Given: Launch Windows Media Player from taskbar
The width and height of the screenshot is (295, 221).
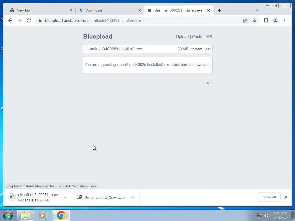Looking at the screenshot, I should (x=43, y=215).
